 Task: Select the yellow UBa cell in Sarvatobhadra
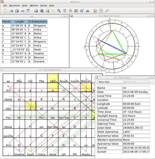(x=53, y=78)
